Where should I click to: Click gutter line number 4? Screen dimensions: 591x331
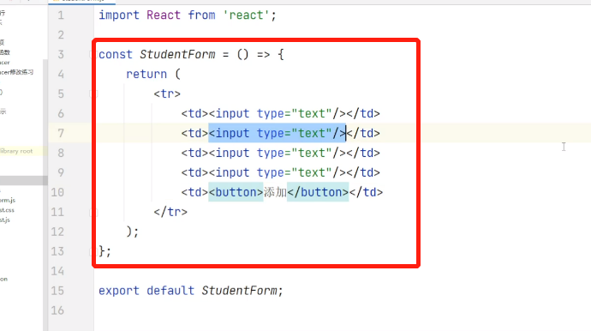pyautogui.click(x=61, y=75)
